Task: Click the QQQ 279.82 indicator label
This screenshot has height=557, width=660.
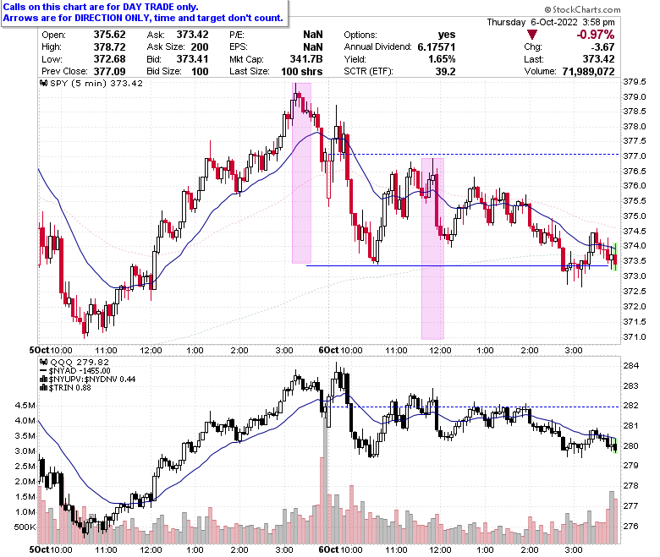Action: (x=80, y=362)
